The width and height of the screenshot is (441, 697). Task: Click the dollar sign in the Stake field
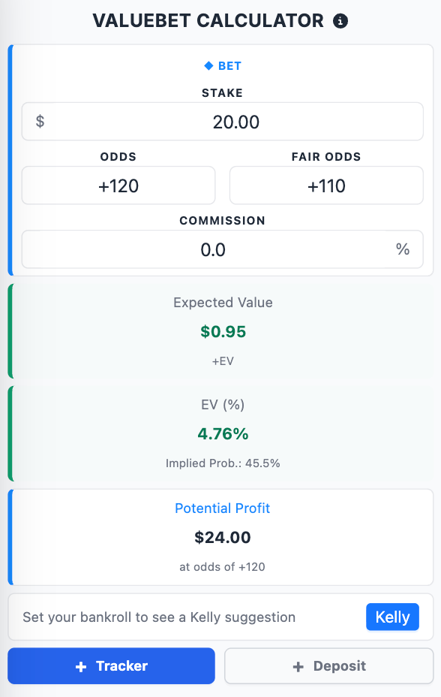point(40,122)
